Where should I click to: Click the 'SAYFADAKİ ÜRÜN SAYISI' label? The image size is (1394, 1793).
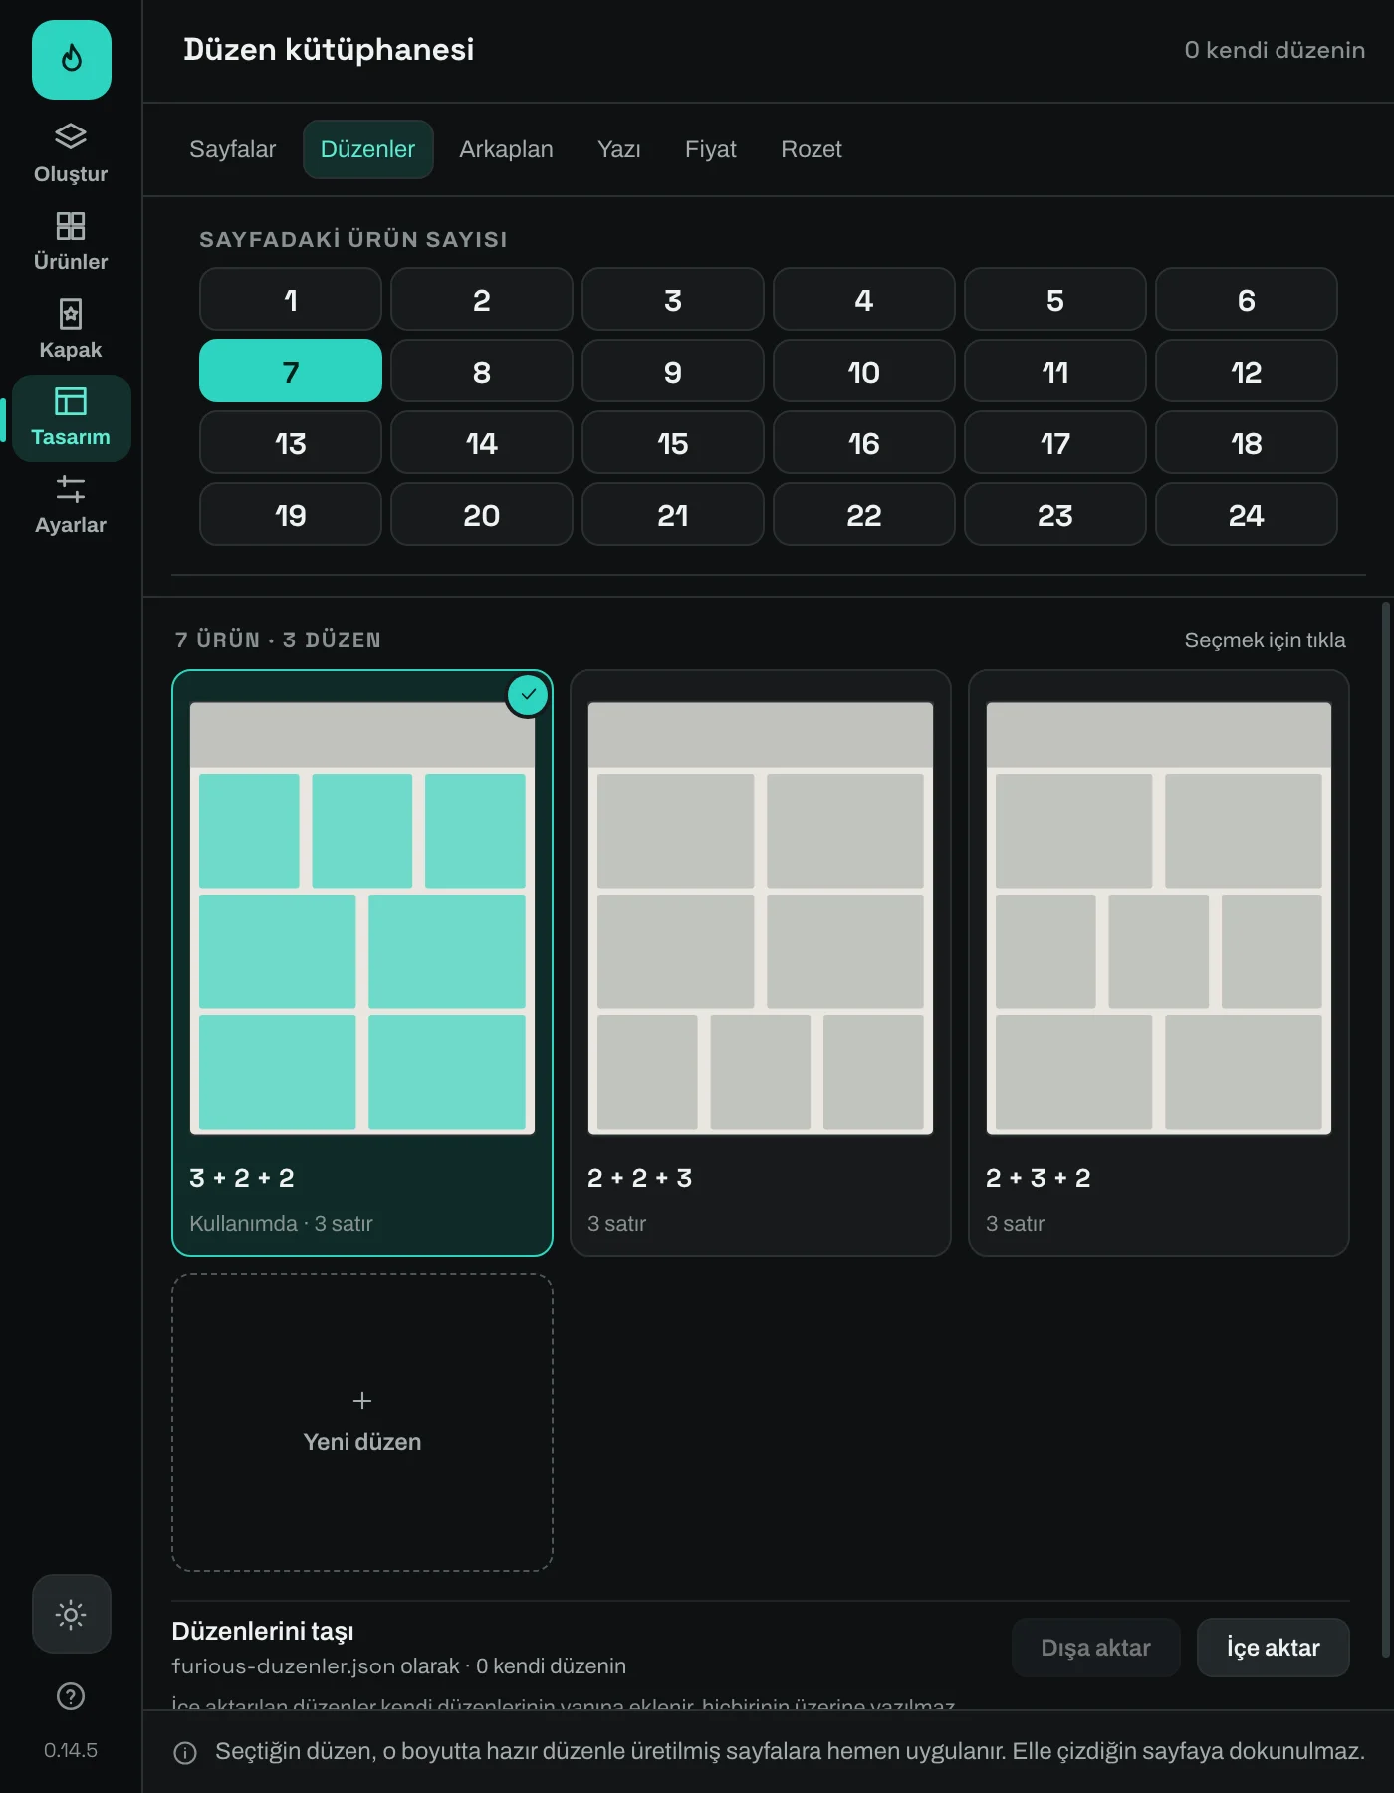pos(353,239)
